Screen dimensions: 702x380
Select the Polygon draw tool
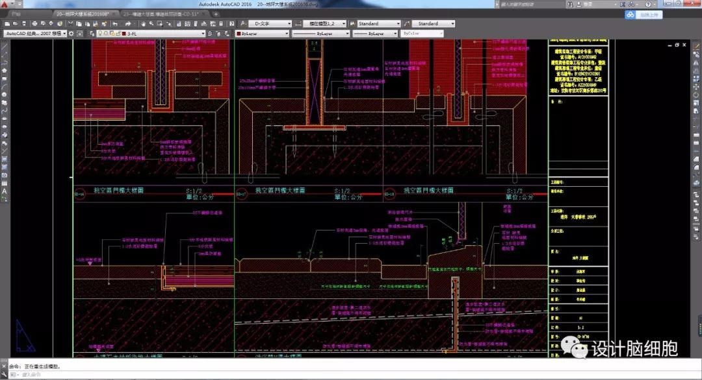tap(4, 71)
